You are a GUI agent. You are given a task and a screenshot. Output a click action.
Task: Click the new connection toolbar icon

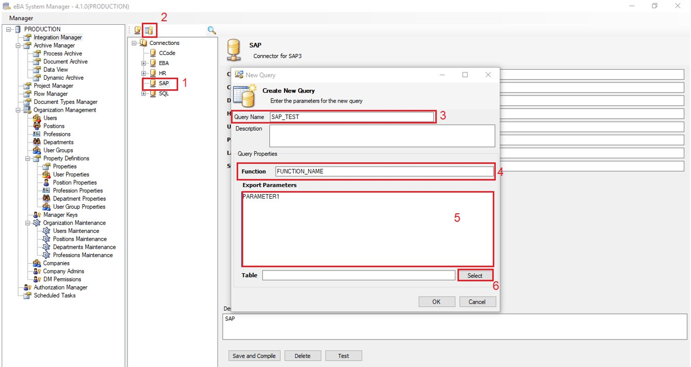point(138,30)
